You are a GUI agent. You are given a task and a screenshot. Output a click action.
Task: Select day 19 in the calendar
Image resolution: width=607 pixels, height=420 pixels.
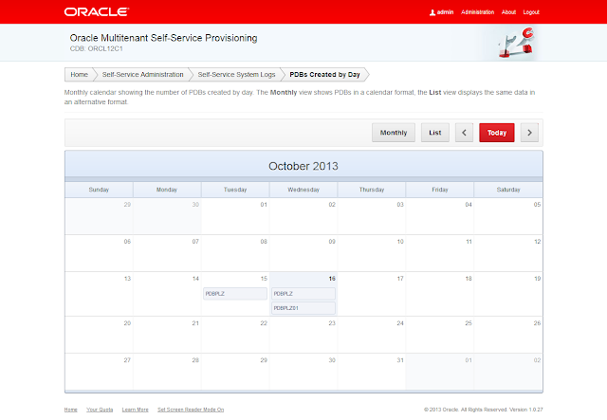coord(508,294)
